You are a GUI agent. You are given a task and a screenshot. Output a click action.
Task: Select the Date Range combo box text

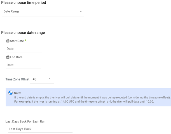12,11
